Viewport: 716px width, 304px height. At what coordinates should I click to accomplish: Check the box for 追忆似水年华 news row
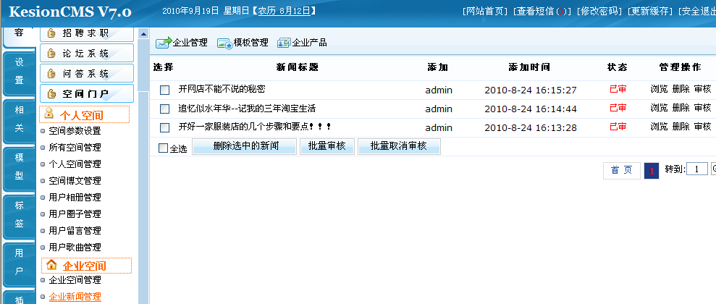[x=165, y=109]
